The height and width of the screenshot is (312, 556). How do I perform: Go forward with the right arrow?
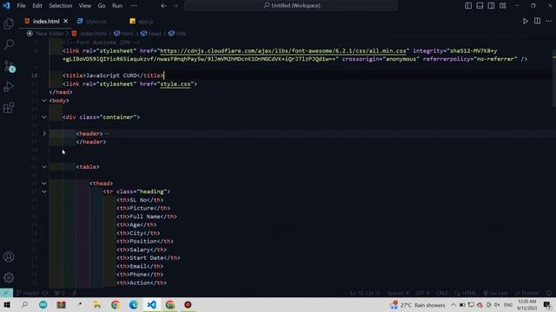click(175, 6)
